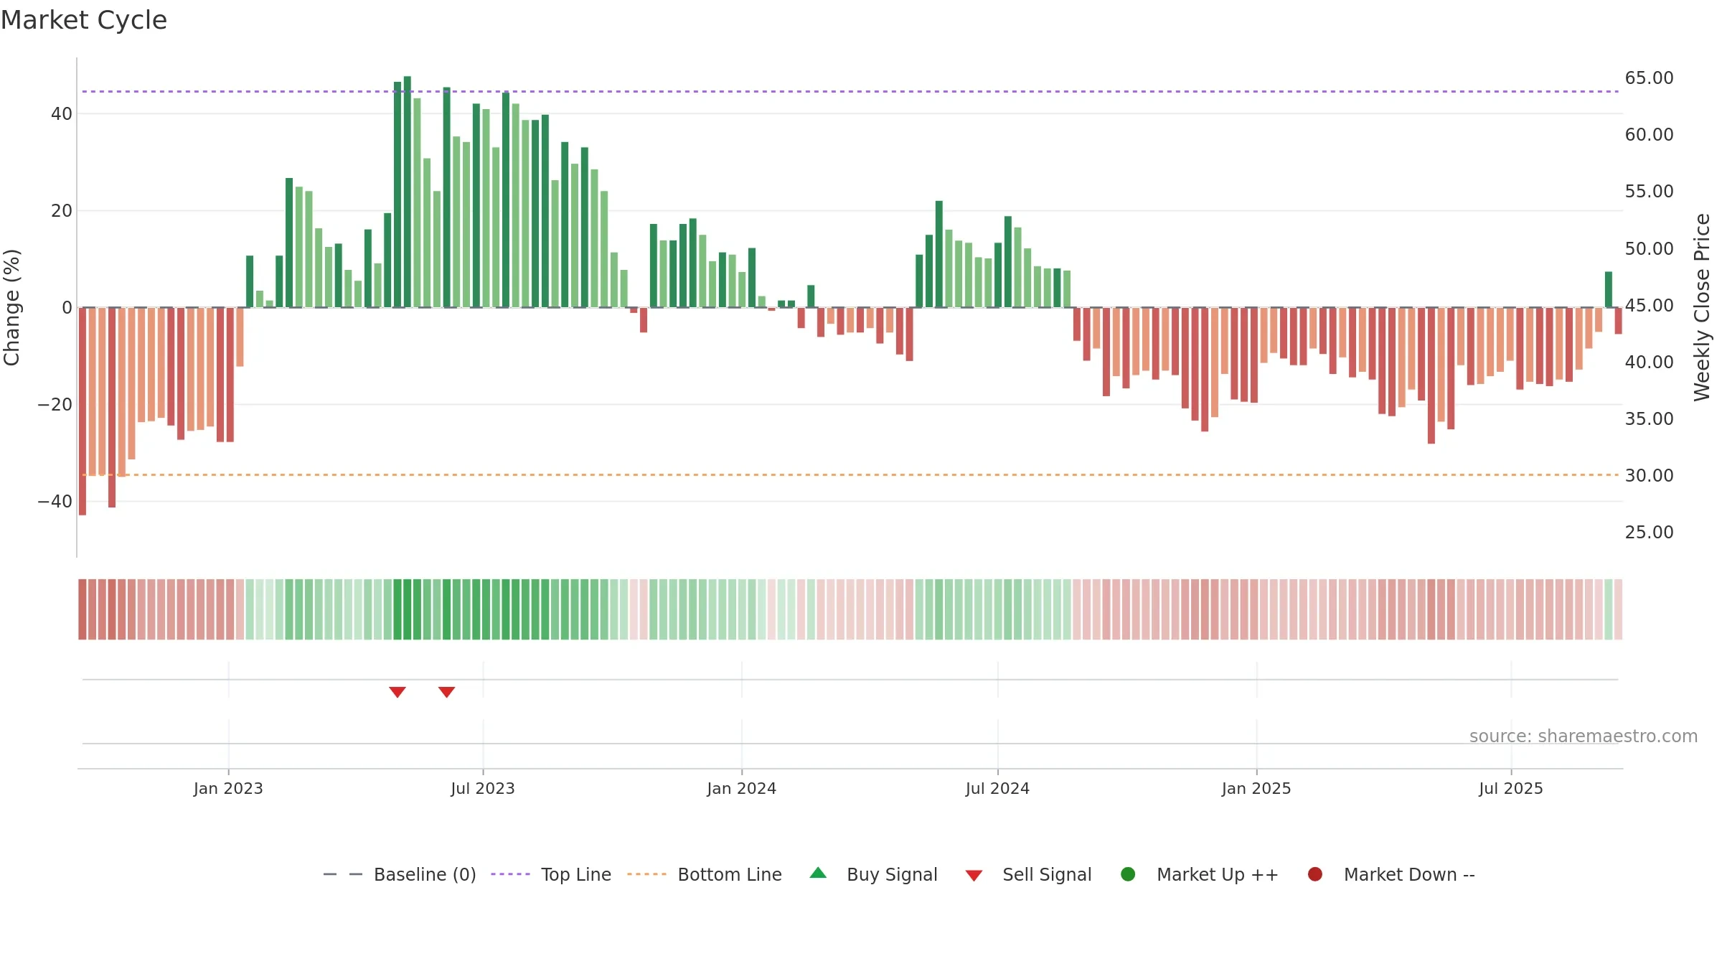Toggle the Buy Signal legend label

pyautogui.click(x=892, y=875)
